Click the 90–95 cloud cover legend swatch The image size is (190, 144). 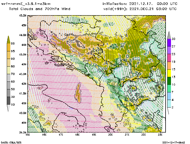8,55
